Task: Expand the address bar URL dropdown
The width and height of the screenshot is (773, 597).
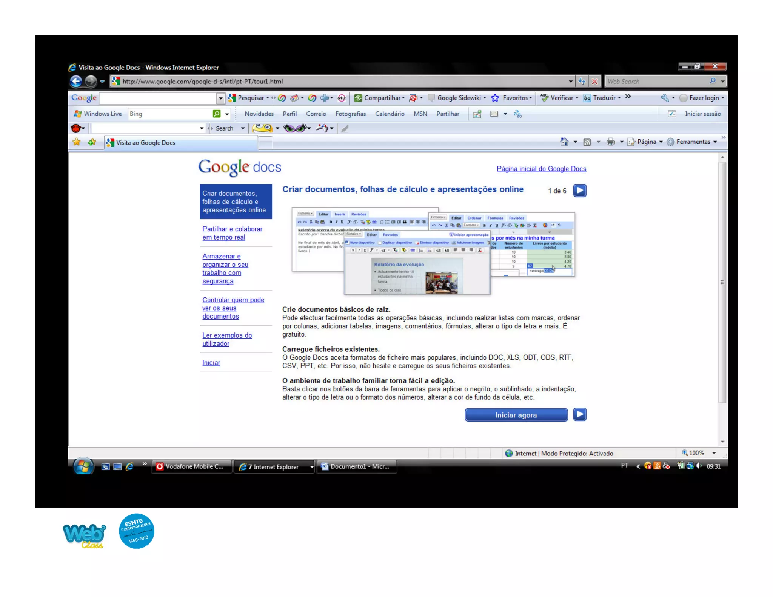Action: [x=570, y=81]
